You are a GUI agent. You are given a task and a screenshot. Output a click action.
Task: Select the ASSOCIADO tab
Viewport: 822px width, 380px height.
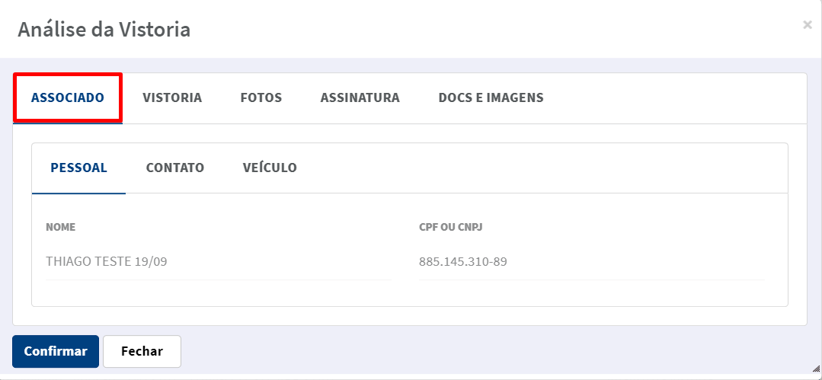(68, 97)
